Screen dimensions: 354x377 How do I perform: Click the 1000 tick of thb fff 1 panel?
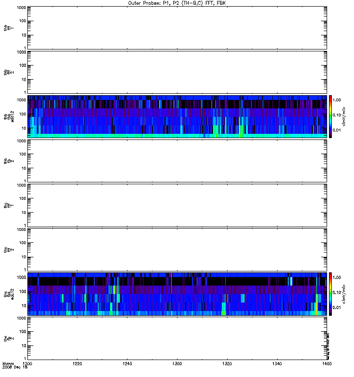(21, 8)
